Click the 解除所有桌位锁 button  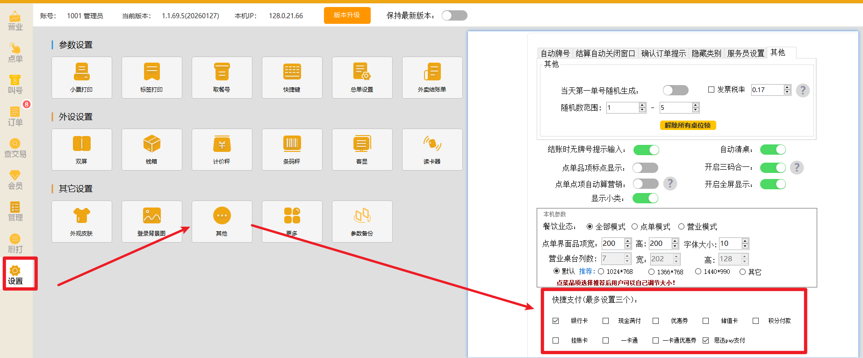tap(687, 125)
